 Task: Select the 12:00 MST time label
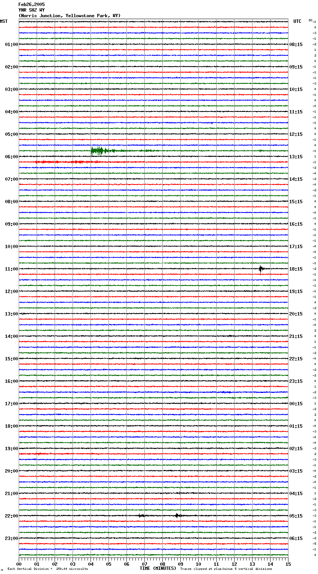click(12, 291)
